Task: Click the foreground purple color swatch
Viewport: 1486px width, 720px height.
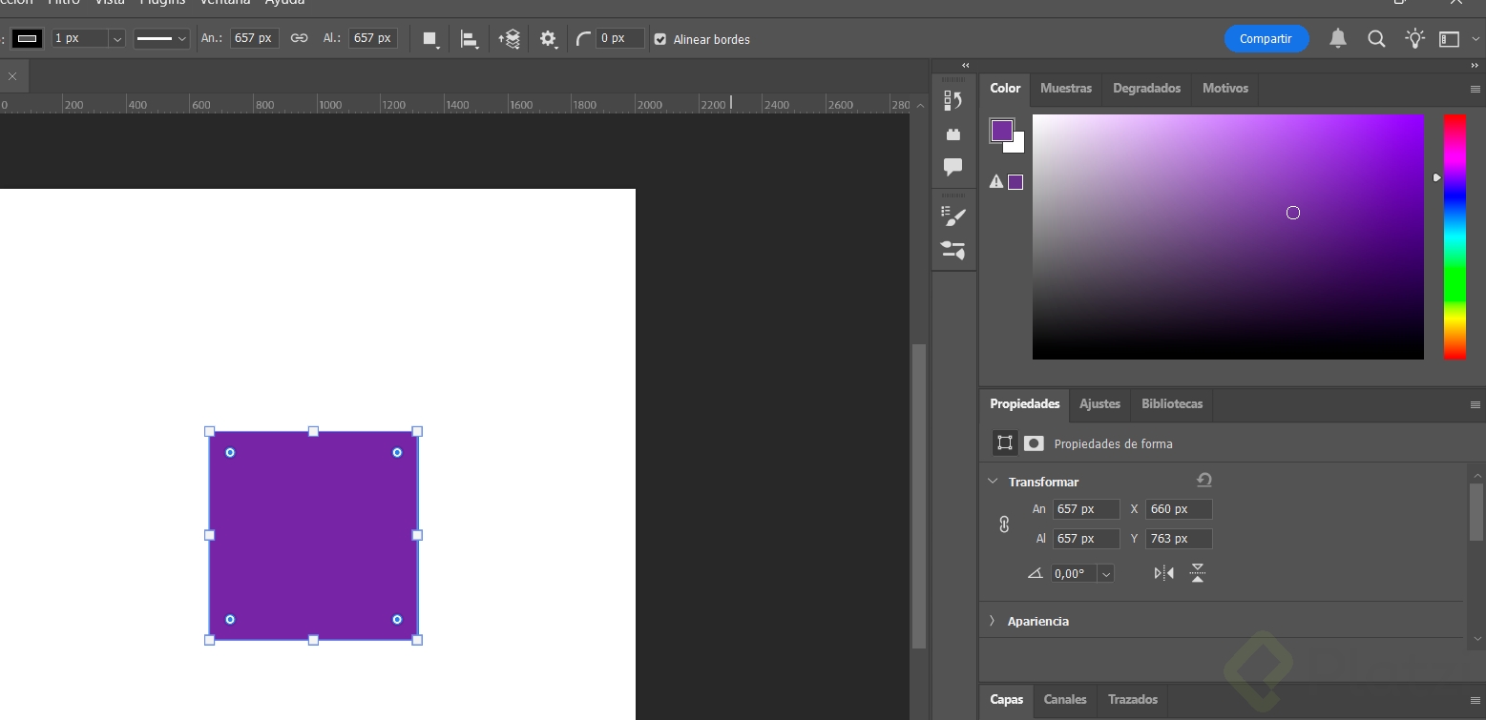Action: pyautogui.click(x=1000, y=131)
